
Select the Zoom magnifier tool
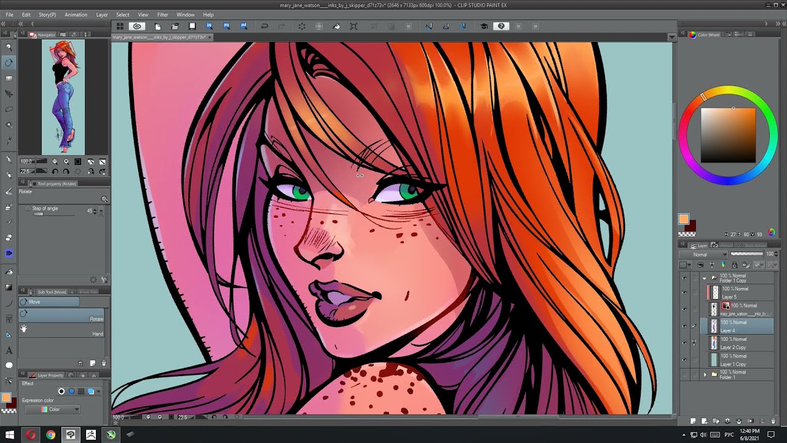[x=9, y=47]
